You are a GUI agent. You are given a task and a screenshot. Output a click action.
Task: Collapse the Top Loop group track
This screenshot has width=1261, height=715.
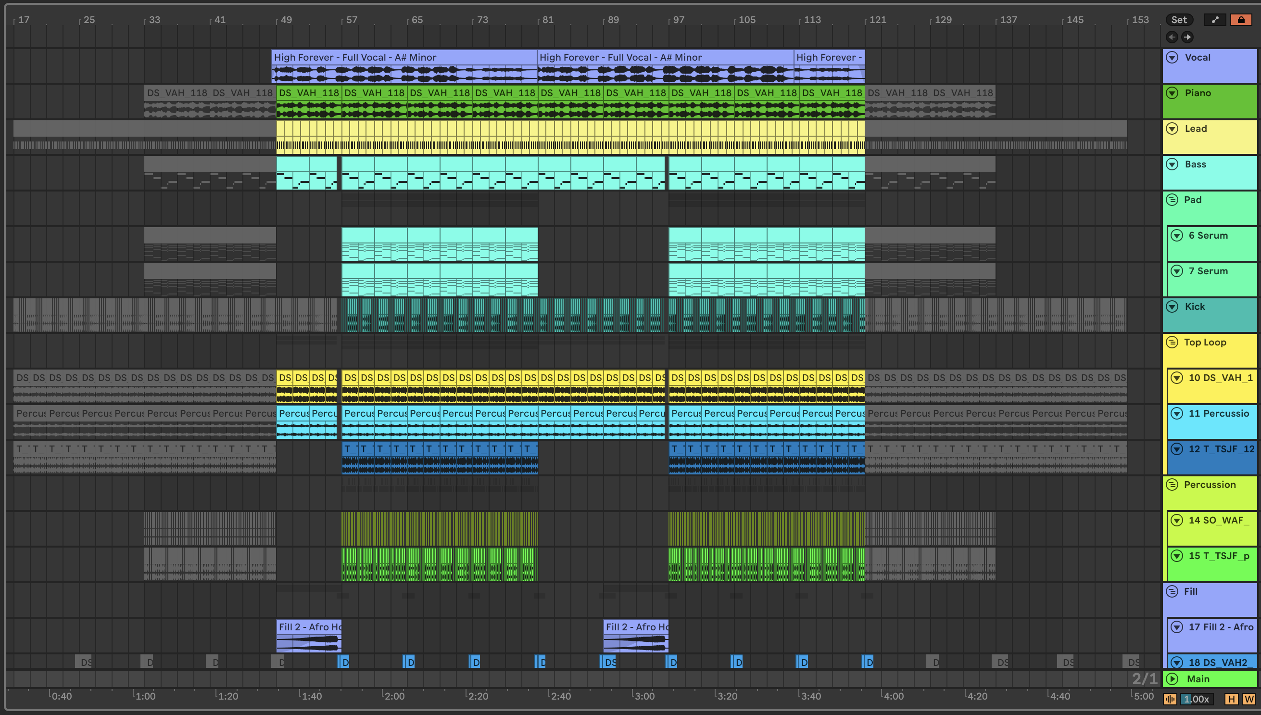(1172, 342)
